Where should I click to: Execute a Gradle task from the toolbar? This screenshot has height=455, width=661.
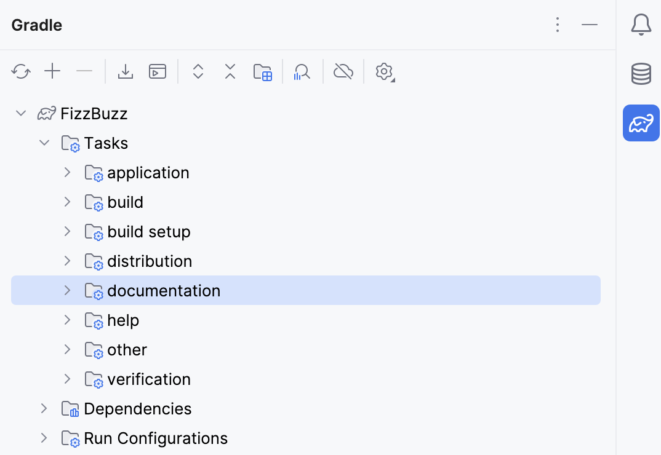pyautogui.click(x=157, y=71)
